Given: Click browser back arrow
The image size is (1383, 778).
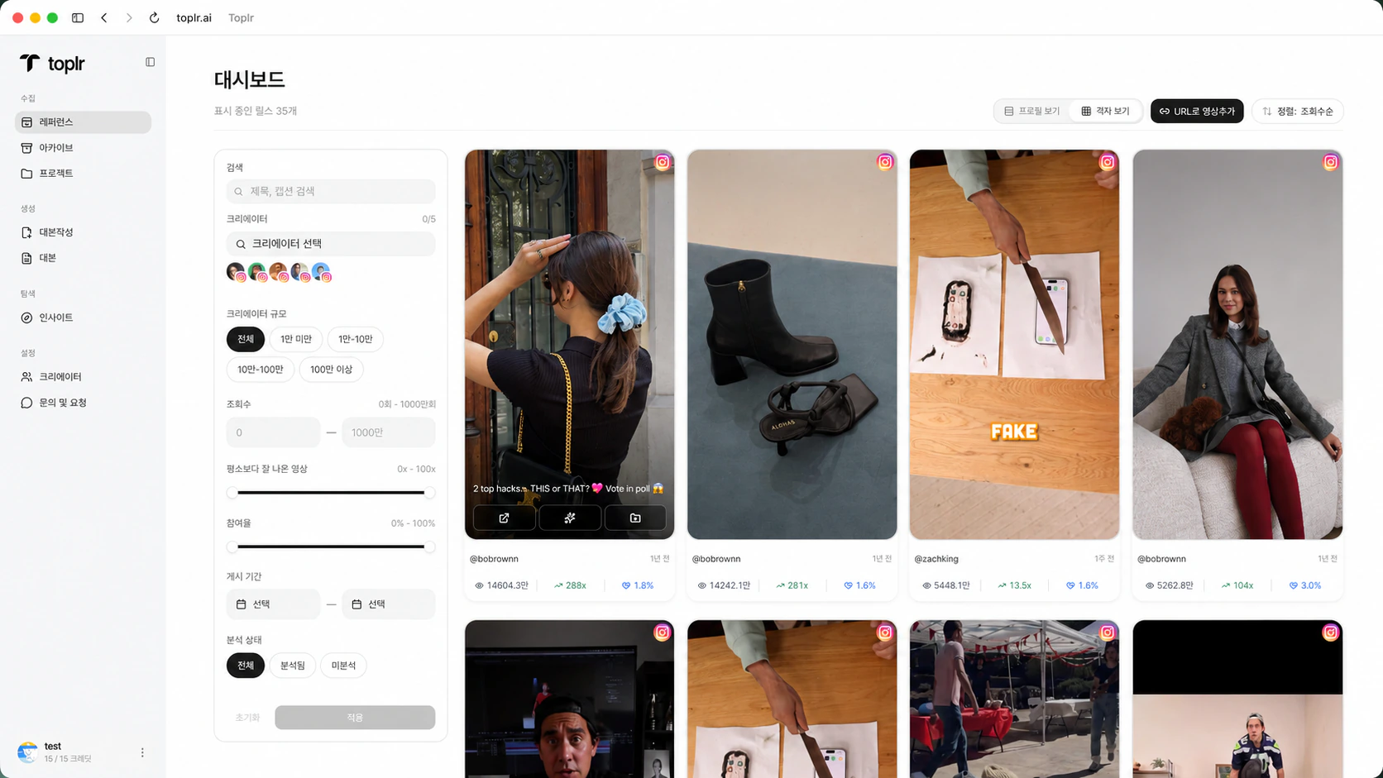Looking at the screenshot, I should tap(104, 17).
